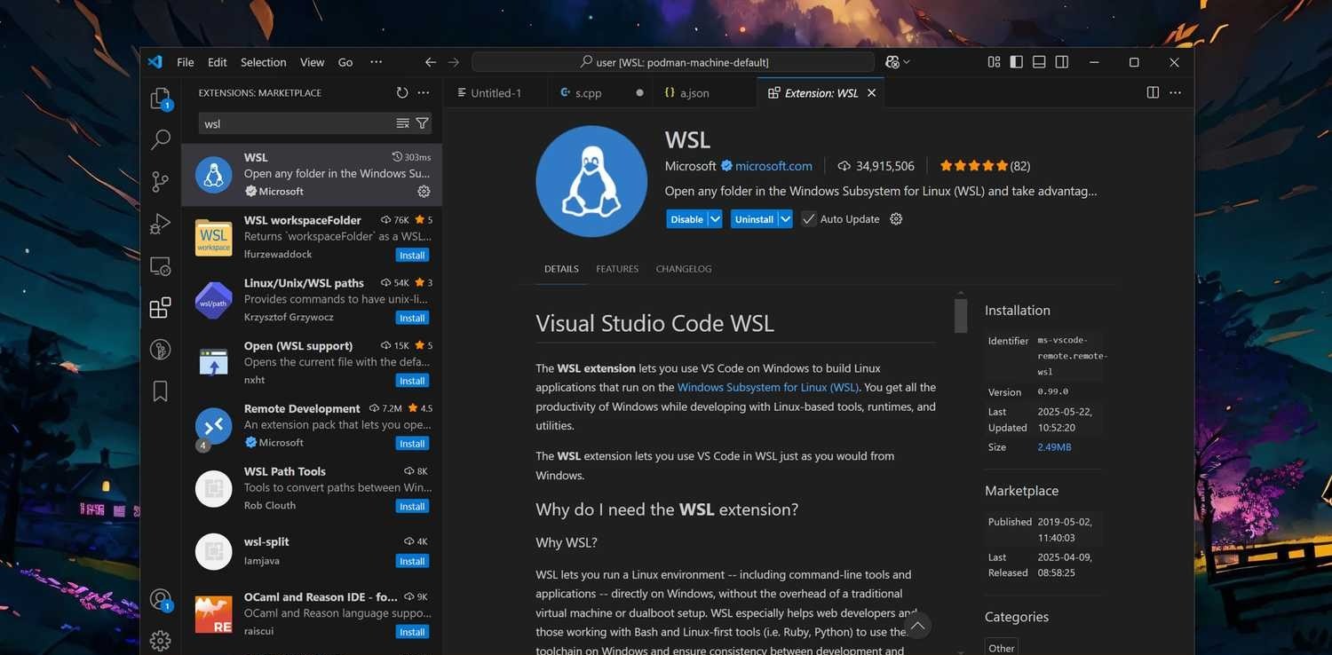Click the README vertical scrollbar thumb
The height and width of the screenshot is (655, 1332).
pos(961,315)
